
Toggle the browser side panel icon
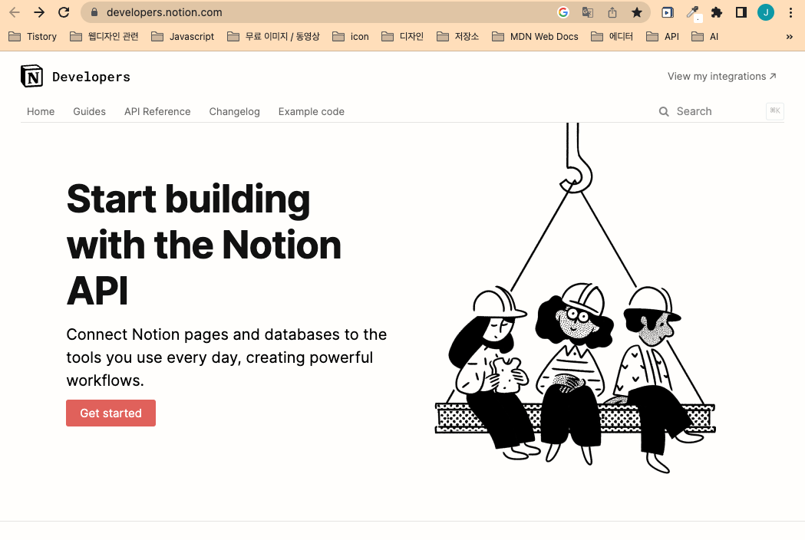pos(741,12)
